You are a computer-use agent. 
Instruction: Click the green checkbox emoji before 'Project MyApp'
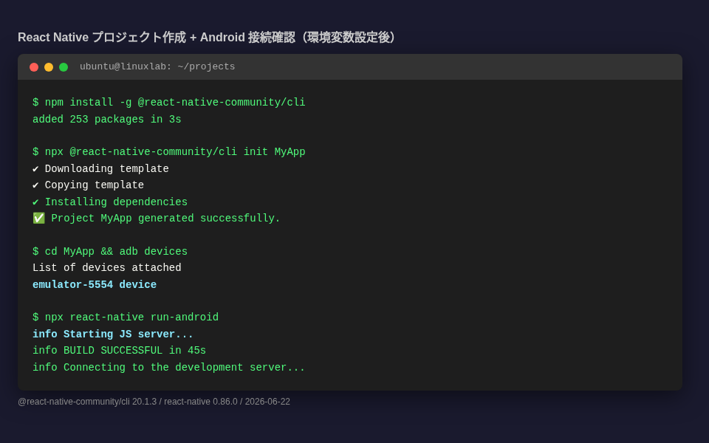(x=39, y=218)
